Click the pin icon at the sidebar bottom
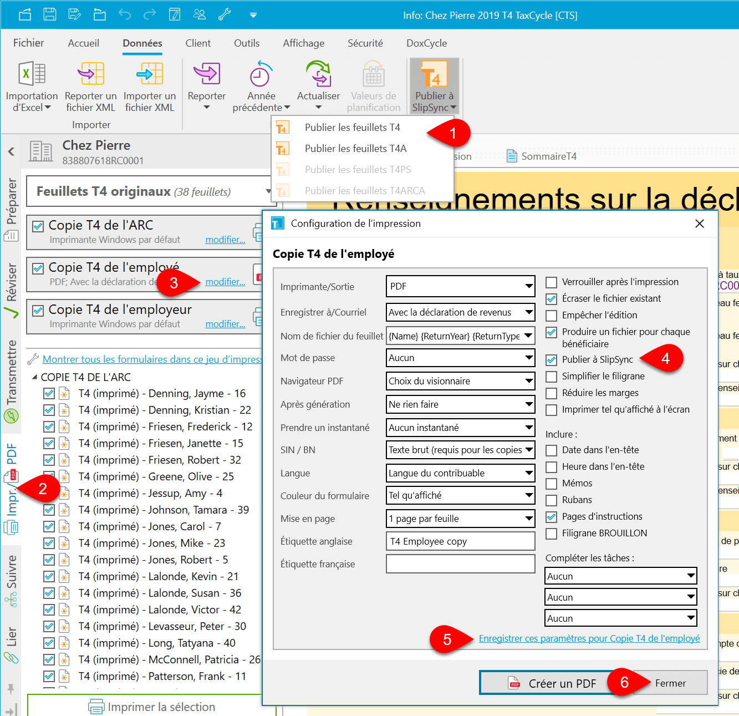 (x=11, y=689)
